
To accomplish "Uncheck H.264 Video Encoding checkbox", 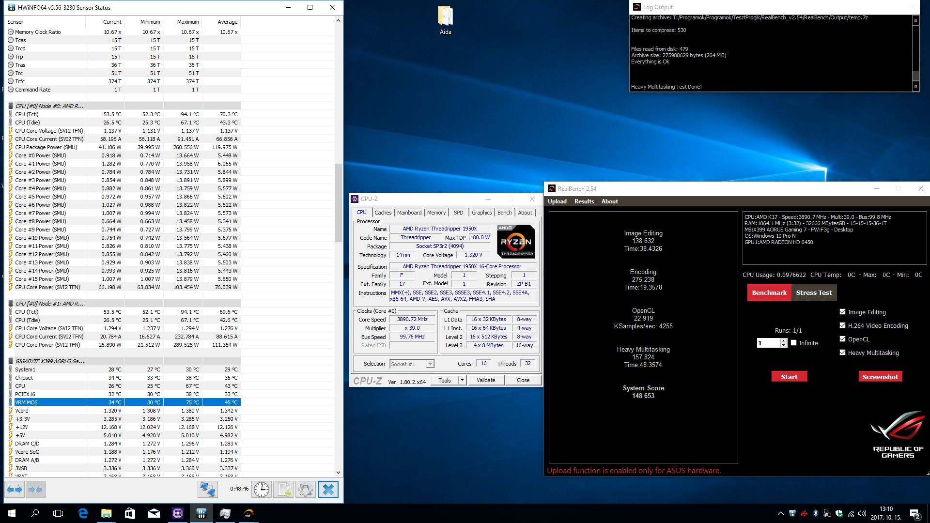I will (x=842, y=325).
